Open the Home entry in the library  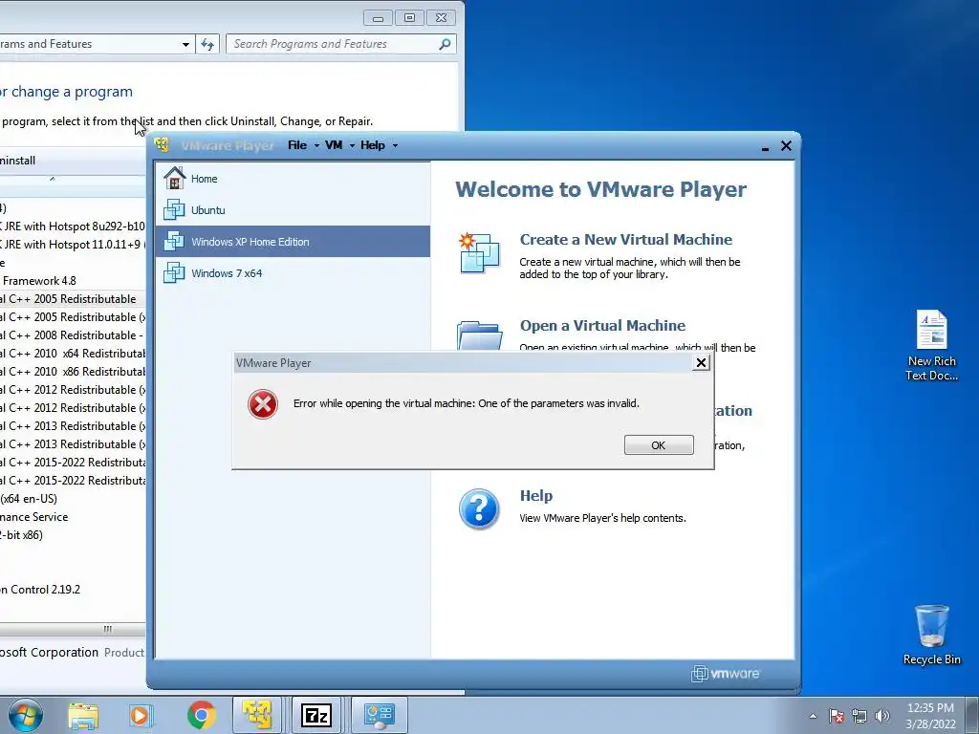293,179
